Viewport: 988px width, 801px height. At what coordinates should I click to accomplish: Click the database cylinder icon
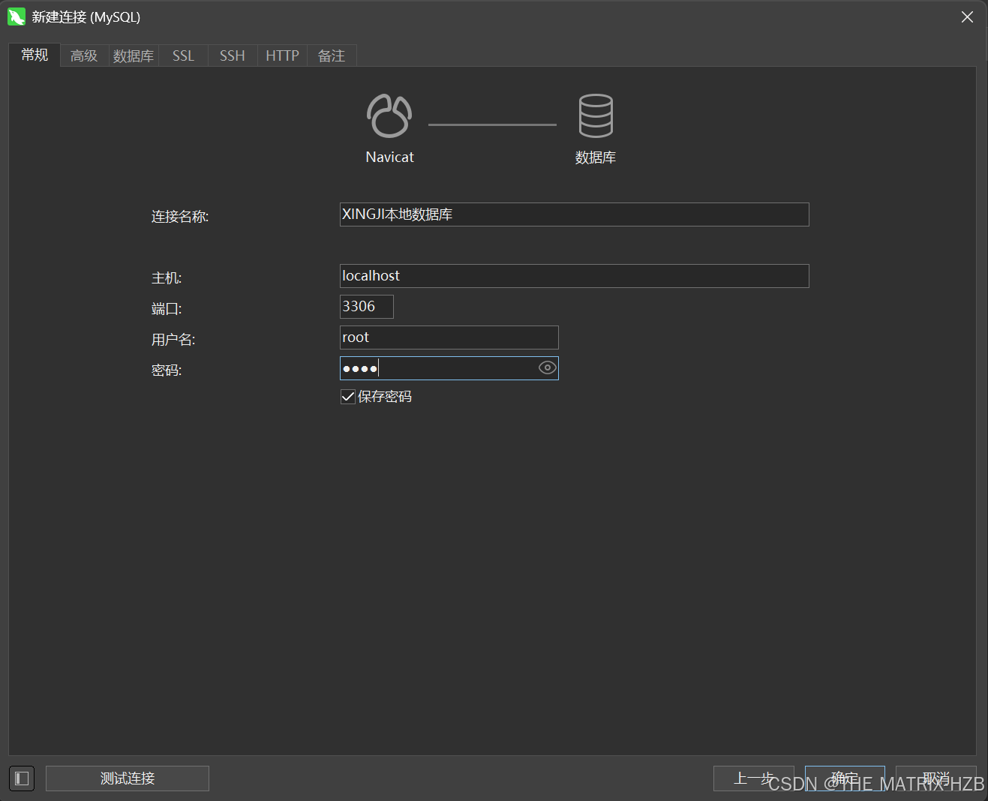[x=596, y=115]
